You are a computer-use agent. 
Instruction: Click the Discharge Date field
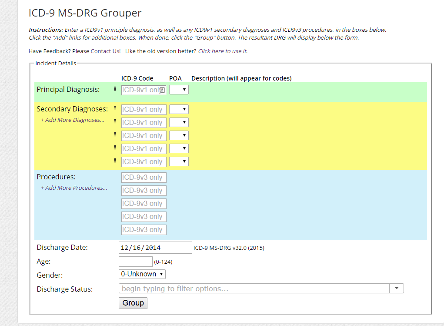tap(155, 248)
